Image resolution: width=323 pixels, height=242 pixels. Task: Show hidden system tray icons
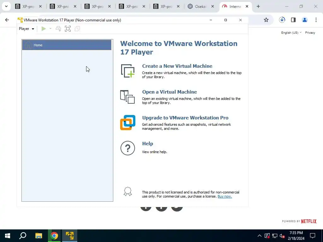click(x=260, y=236)
